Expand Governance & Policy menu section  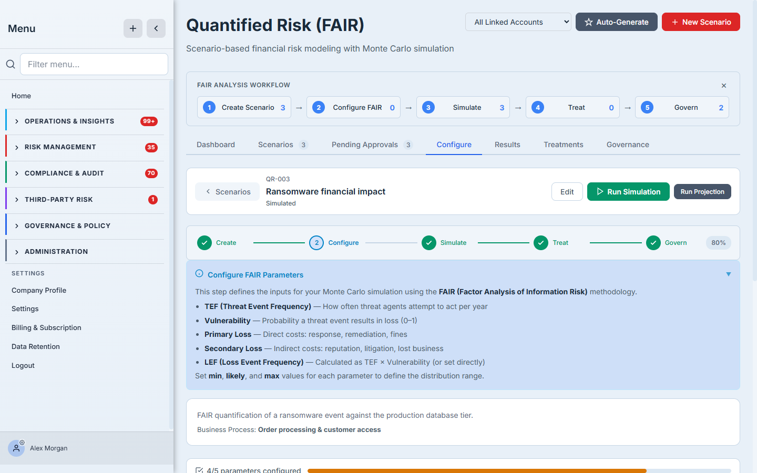pyautogui.click(x=85, y=226)
